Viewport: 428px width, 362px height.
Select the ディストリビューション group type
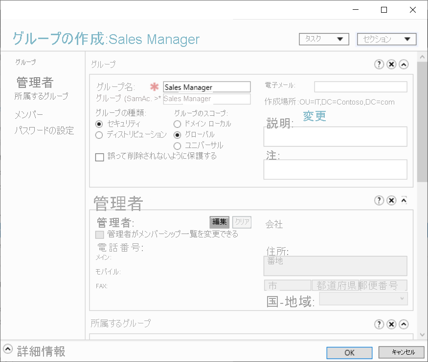[x=99, y=135]
